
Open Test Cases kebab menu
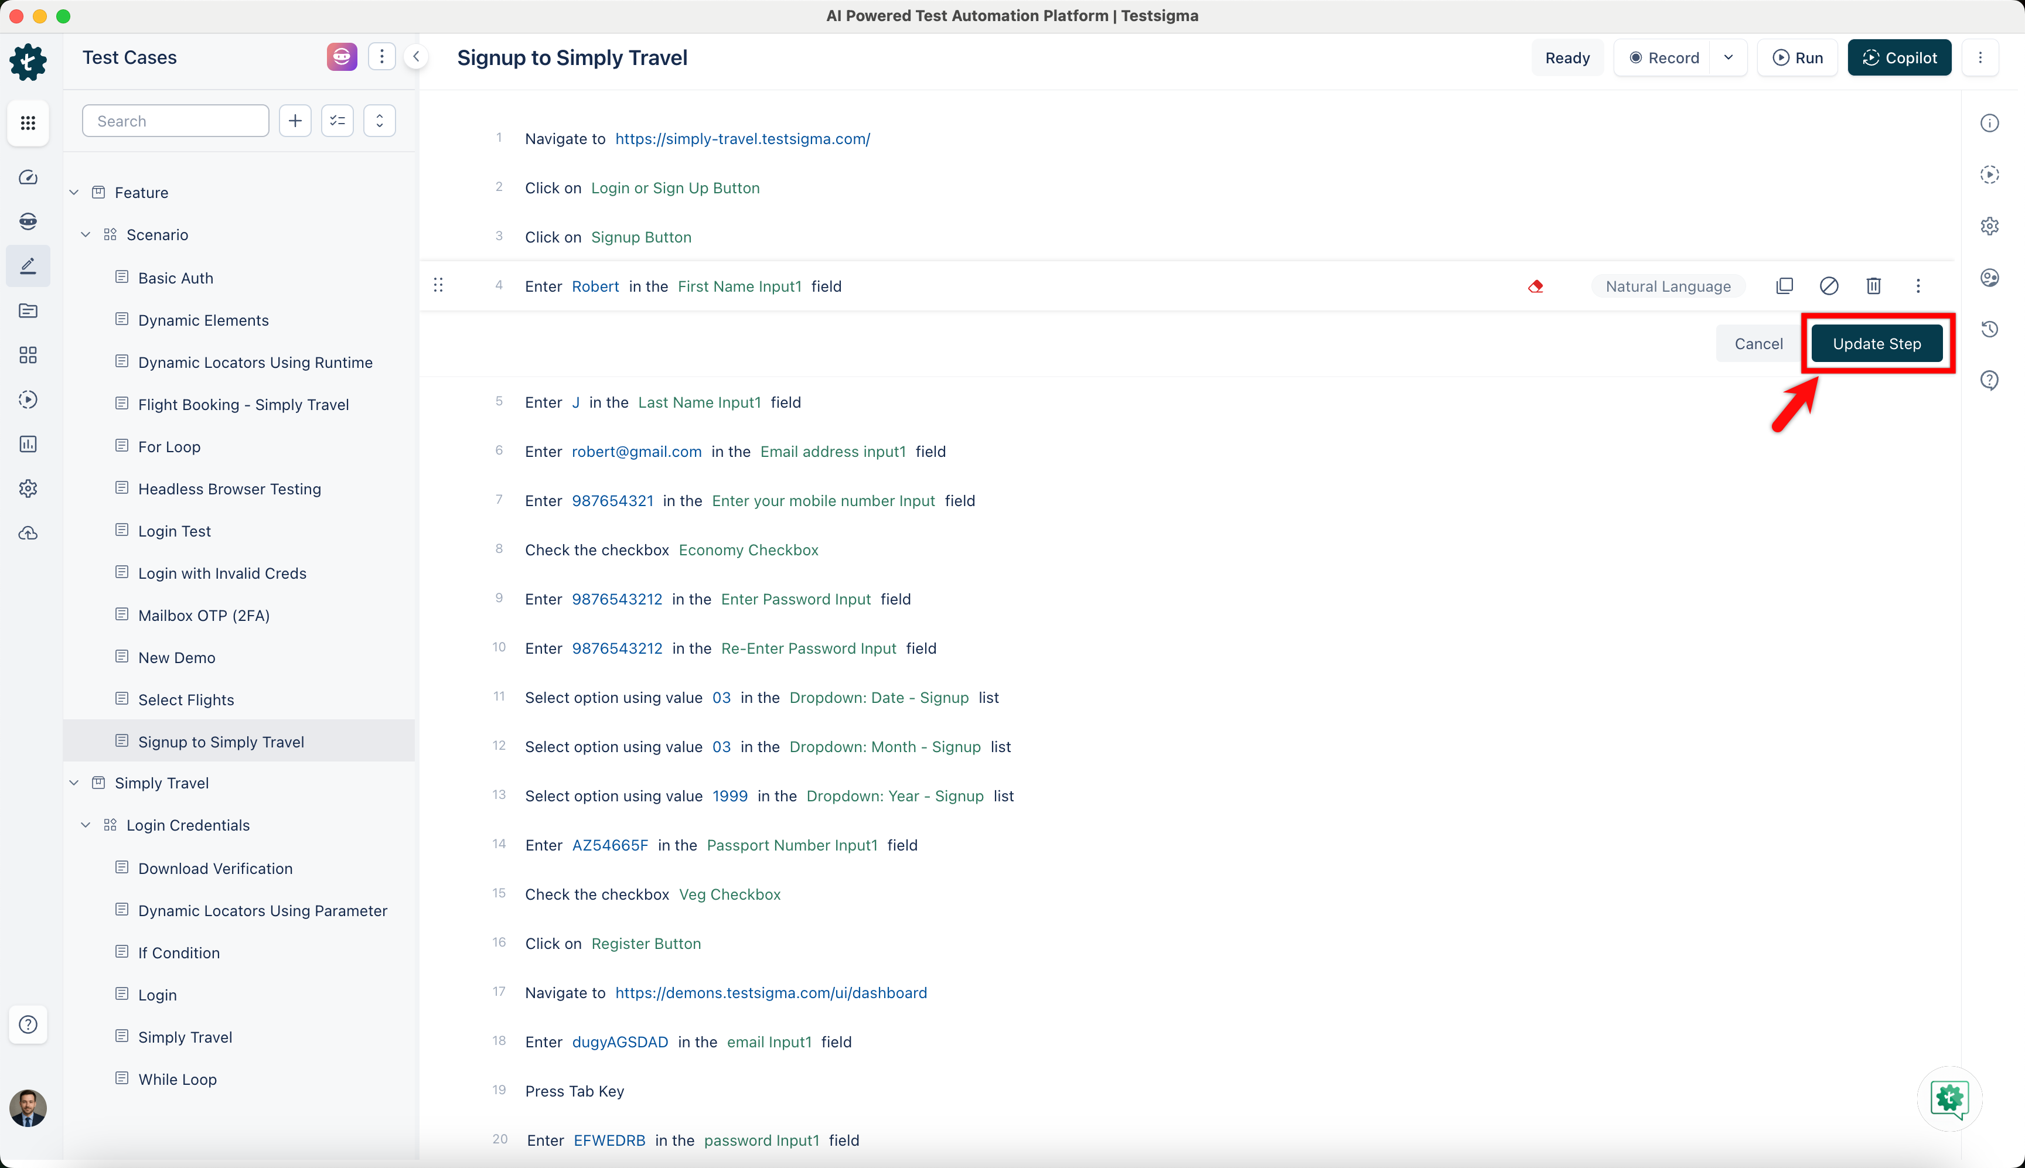click(x=382, y=56)
